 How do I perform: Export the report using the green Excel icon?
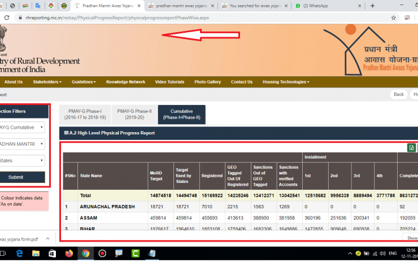tap(411, 147)
